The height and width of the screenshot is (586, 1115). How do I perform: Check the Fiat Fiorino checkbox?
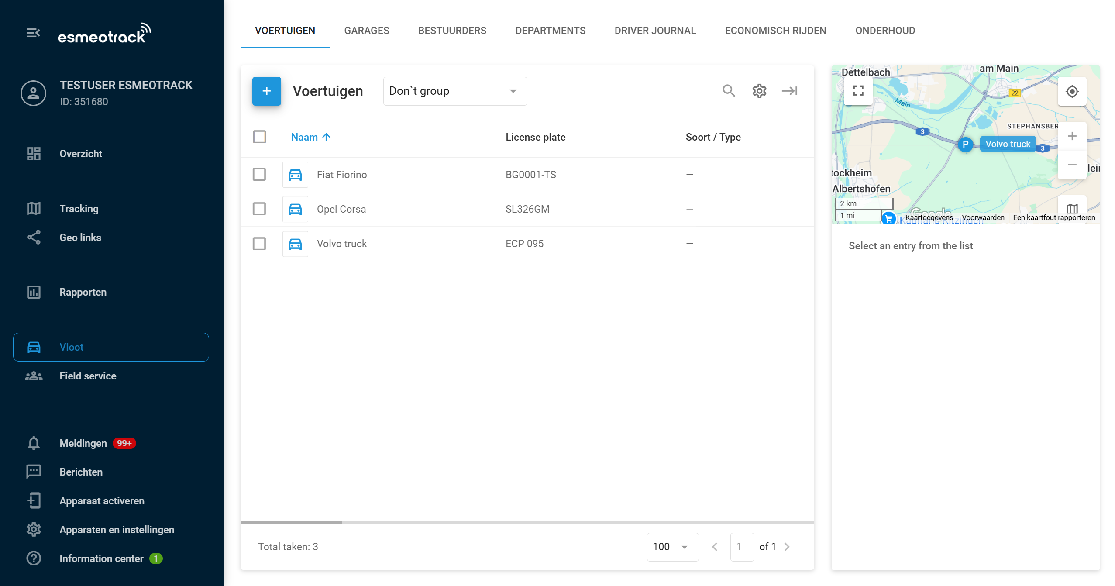(259, 175)
